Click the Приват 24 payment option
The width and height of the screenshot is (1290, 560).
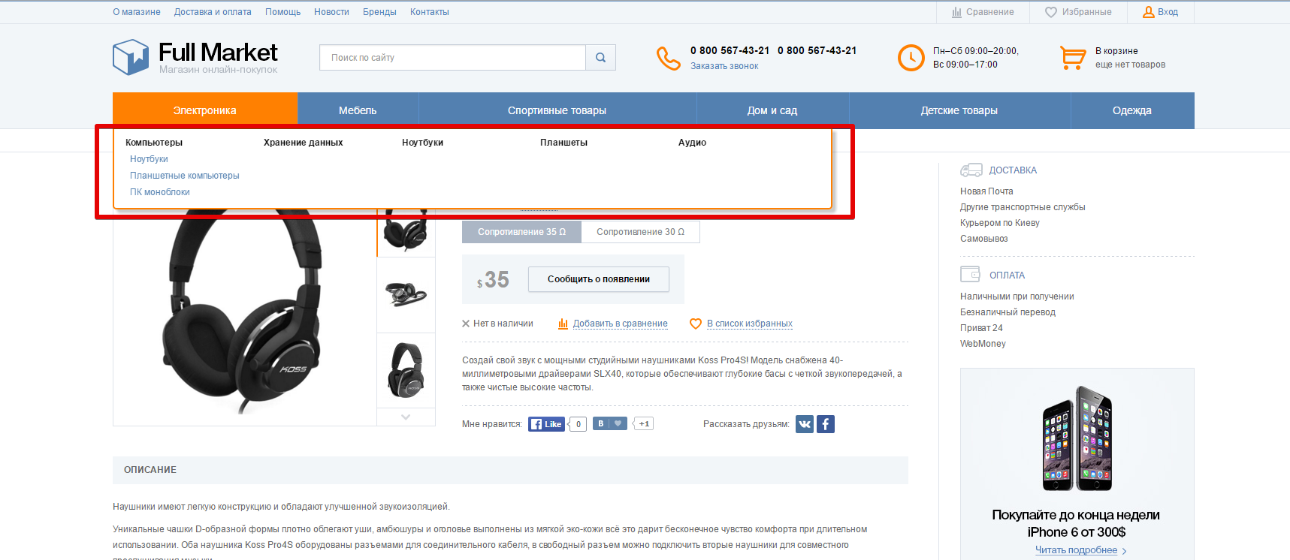[x=981, y=328]
